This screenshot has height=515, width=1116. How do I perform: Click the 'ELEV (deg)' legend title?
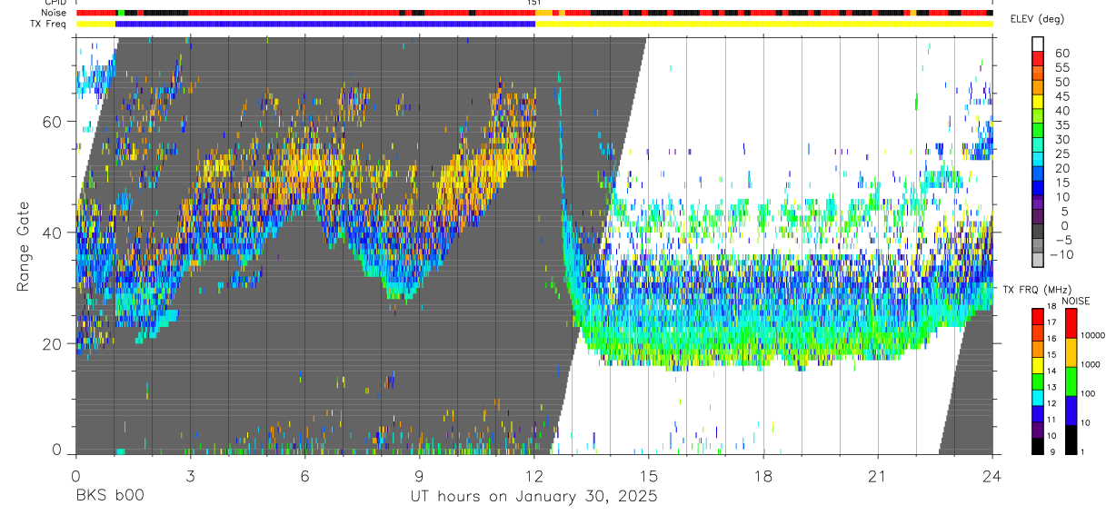[1037, 19]
